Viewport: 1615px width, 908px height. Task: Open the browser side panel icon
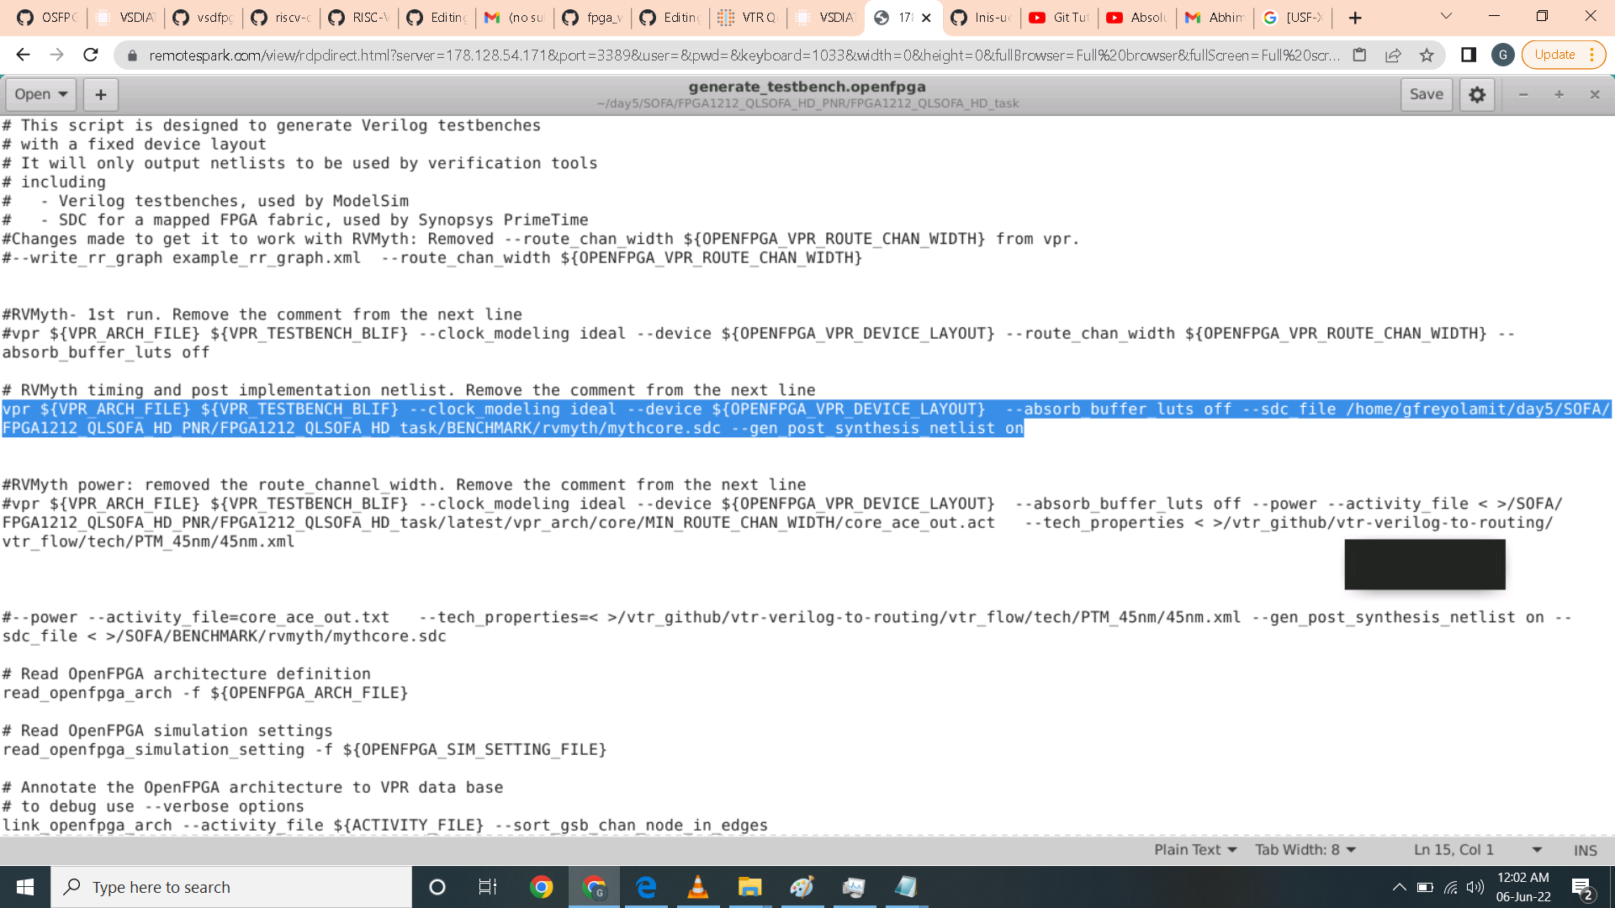[1469, 55]
